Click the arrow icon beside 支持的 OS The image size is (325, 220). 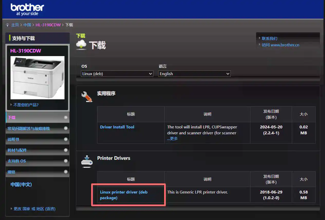[66, 161]
